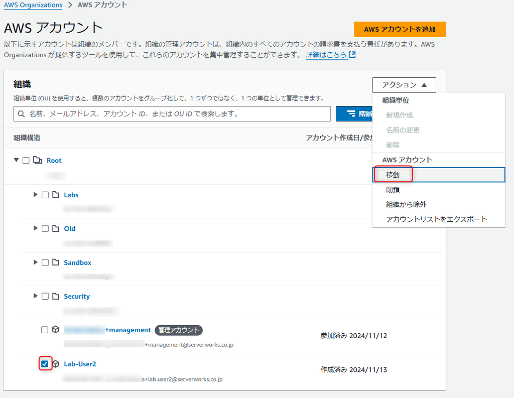Click the lab.user2@serverworks.co.jp email text
Viewport: 514px width, 398px height.
[185, 379]
